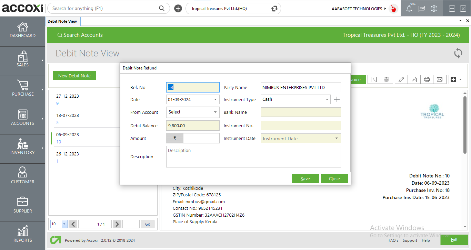Viewport: 471px width, 250px height.
Task: Click plus icon beside Instrument Type
Action: 337,99
